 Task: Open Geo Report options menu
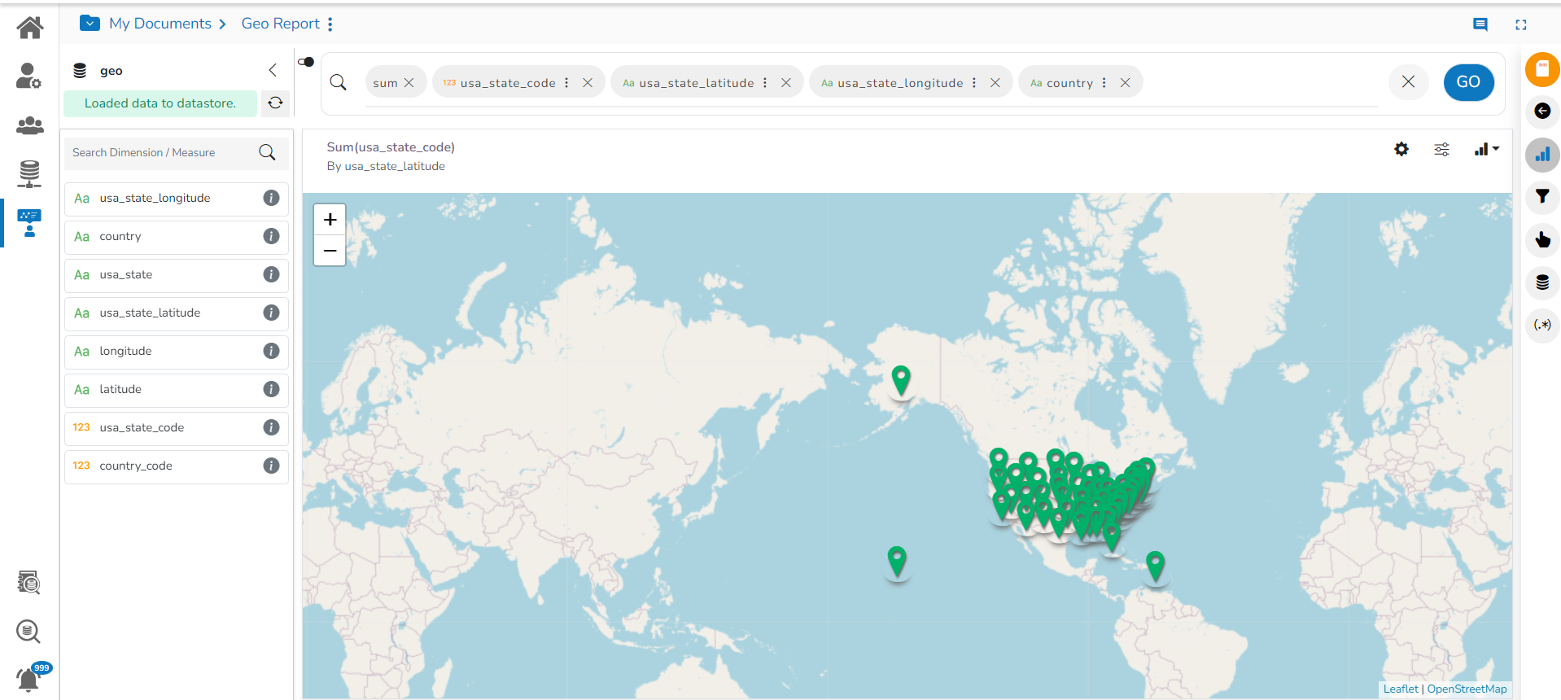click(x=330, y=24)
